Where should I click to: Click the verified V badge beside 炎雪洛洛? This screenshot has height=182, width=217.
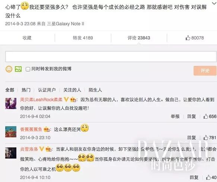42,149
